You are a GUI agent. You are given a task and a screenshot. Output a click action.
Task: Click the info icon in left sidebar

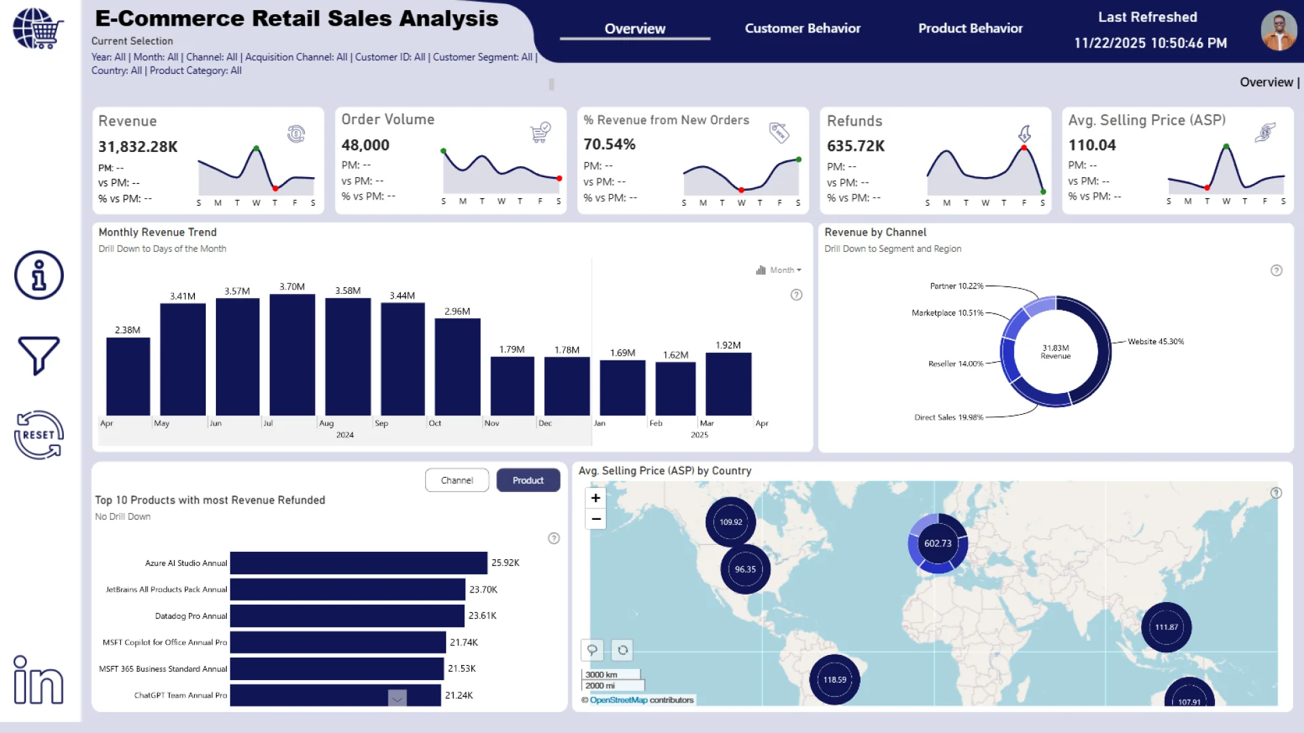[x=39, y=276]
